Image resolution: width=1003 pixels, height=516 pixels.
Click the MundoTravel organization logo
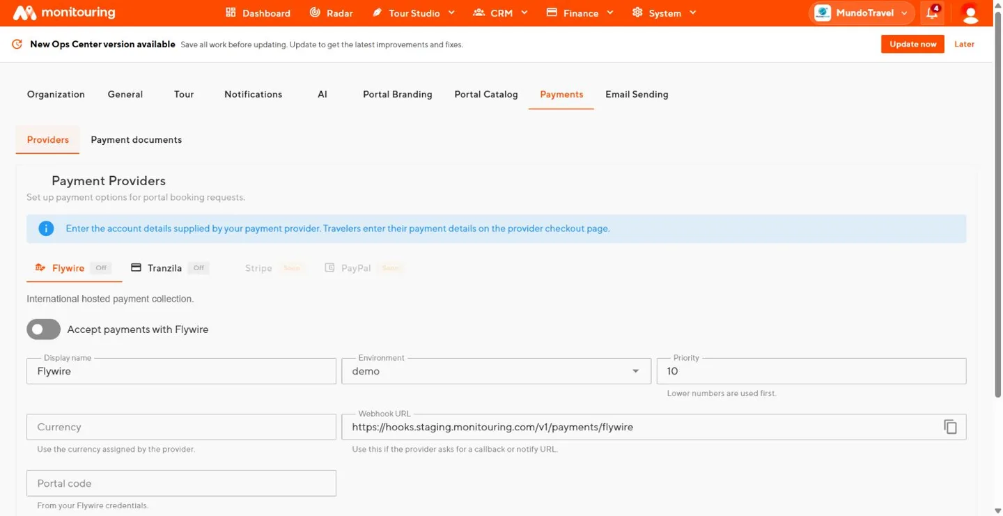823,13
